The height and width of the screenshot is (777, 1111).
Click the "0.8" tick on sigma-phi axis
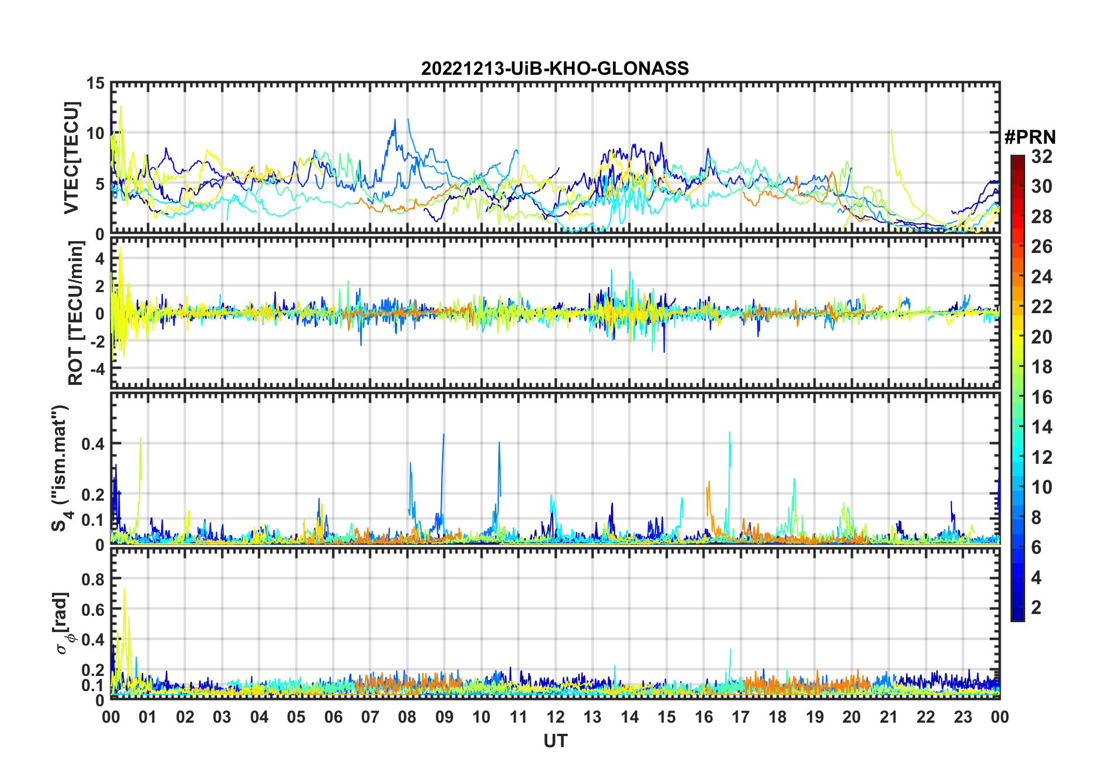[93, 580]
